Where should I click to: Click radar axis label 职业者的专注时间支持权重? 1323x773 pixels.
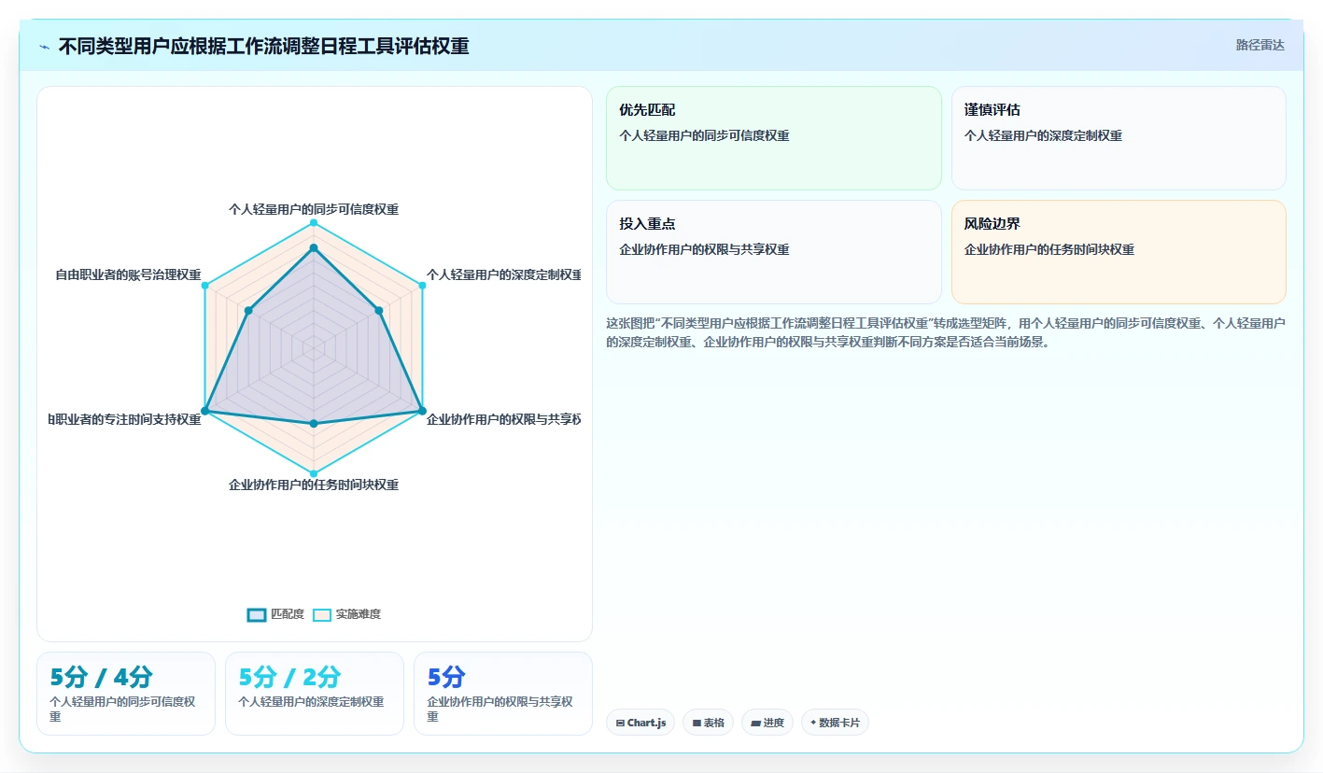125,419
